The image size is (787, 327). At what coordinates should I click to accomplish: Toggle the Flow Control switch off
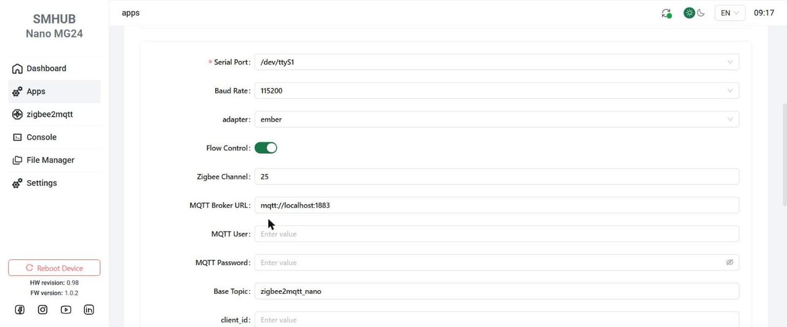266,148
